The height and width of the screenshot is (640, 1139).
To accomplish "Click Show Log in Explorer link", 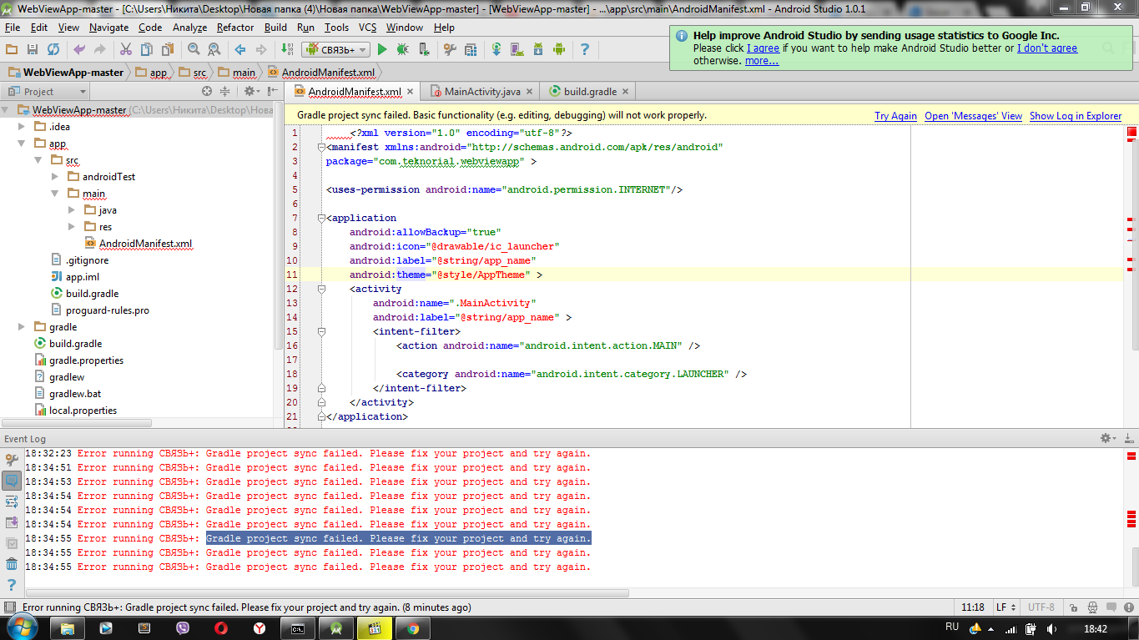I will point(1076,116).
